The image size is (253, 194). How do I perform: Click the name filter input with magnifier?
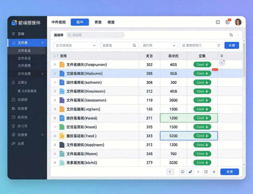click(119, 45)
